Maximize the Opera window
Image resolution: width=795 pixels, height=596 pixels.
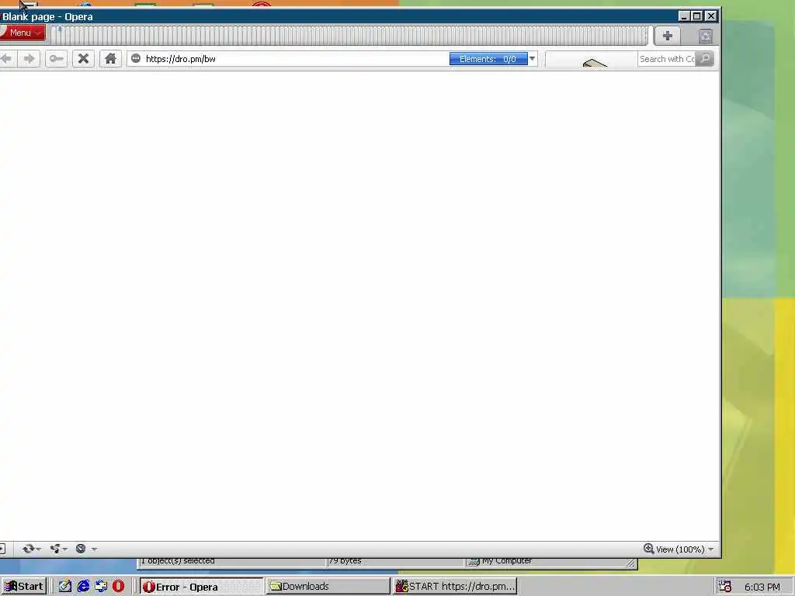(697, 16)
